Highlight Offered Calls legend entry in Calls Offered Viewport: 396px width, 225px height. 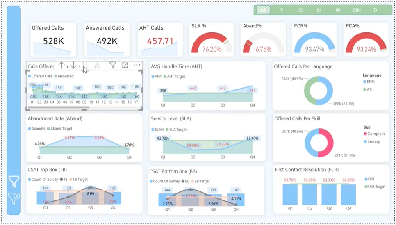[41, 76]
